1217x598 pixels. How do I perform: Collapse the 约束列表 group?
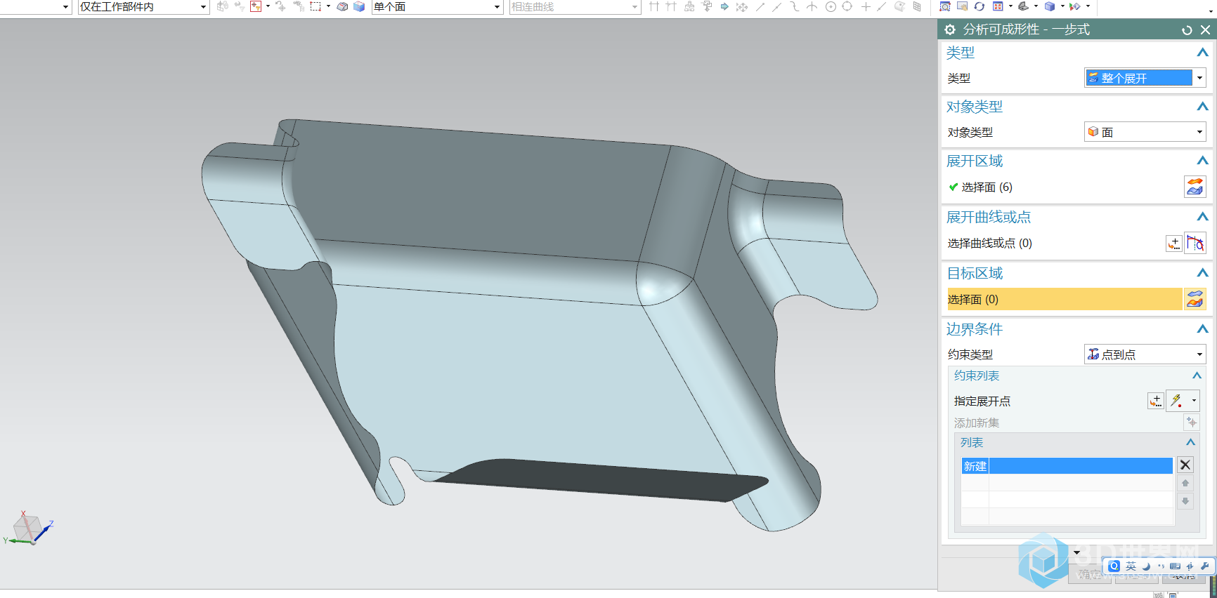1197,376
